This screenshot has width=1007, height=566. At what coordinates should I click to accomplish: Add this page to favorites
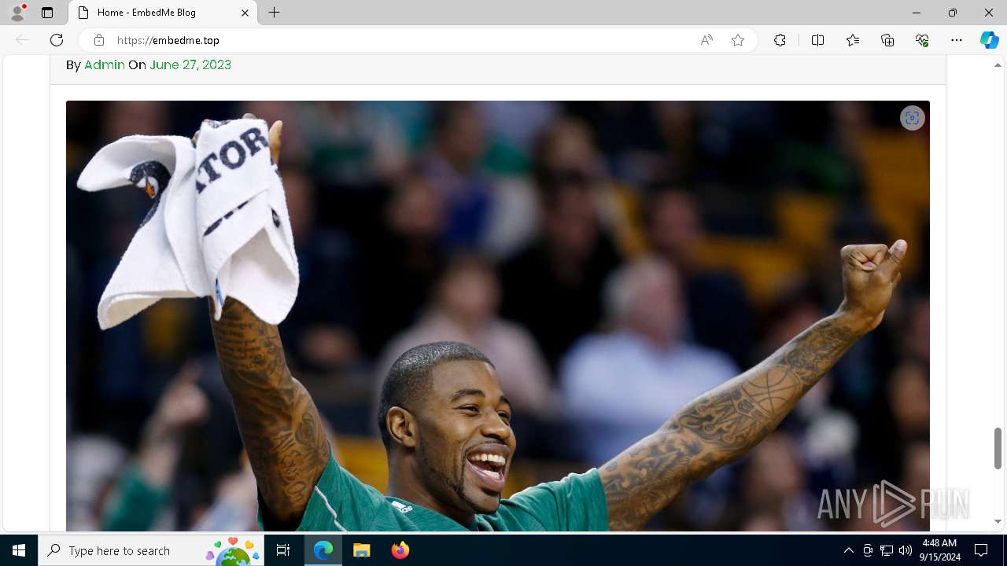tap(738, 40)
